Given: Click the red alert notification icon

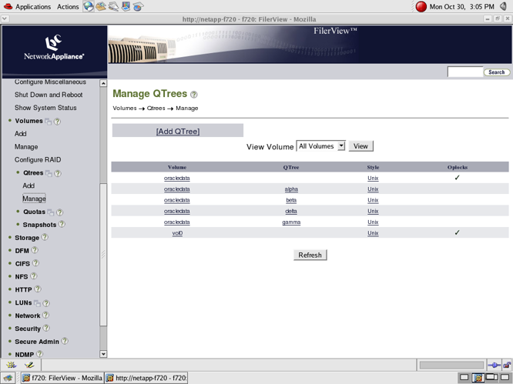Looking at the screenshot, I should pyautogui.click(x=421, y=6).
